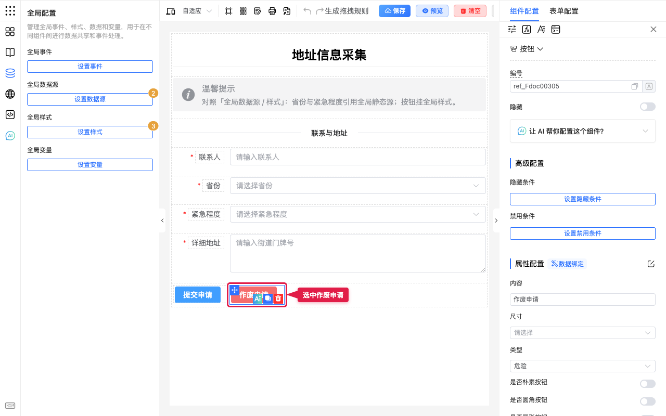Image resolution: width=666 pixels, height=416 pixels.
Task: Open the edit icon beside 属性配置
Action: (x=651, y=264)
